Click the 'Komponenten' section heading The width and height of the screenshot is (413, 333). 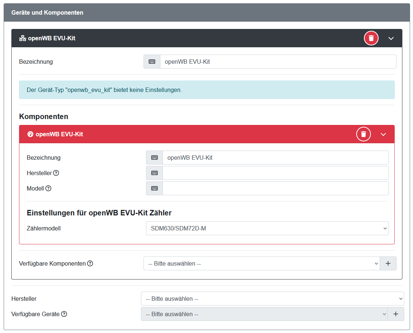44,116
